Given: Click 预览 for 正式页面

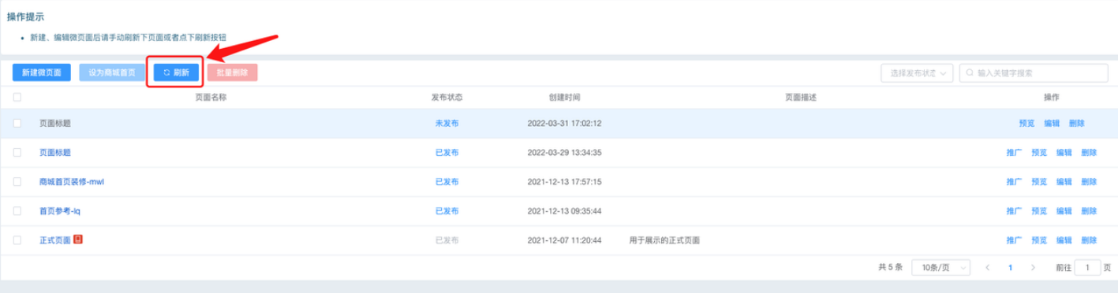Looking at the screenshot, I should tap(1039, 240).
